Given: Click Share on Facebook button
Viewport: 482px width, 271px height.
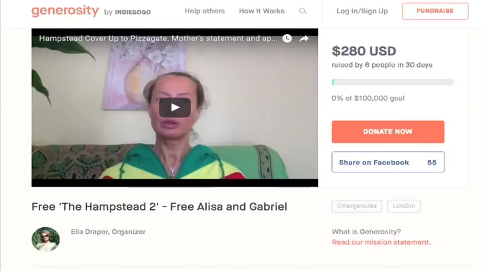Looking at the screenshot, I should [x=388, y=162].
